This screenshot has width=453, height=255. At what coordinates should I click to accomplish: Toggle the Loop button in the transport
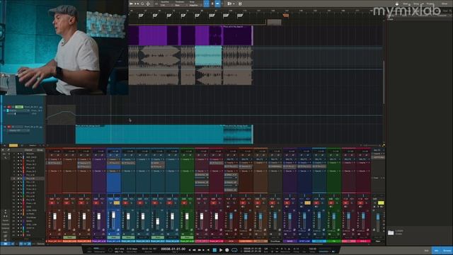click(x=234, y=250)
